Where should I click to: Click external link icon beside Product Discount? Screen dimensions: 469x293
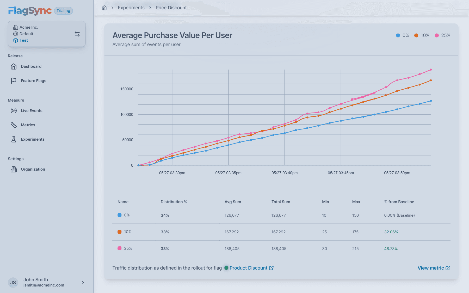[271, 268]
